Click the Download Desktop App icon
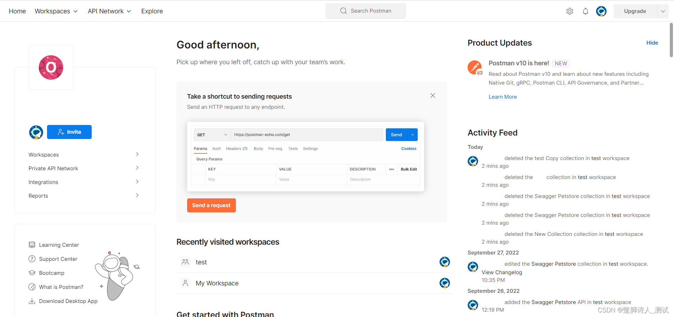This screenshot has height=317, width=674. pyautogui.click(x=32, y=301)
